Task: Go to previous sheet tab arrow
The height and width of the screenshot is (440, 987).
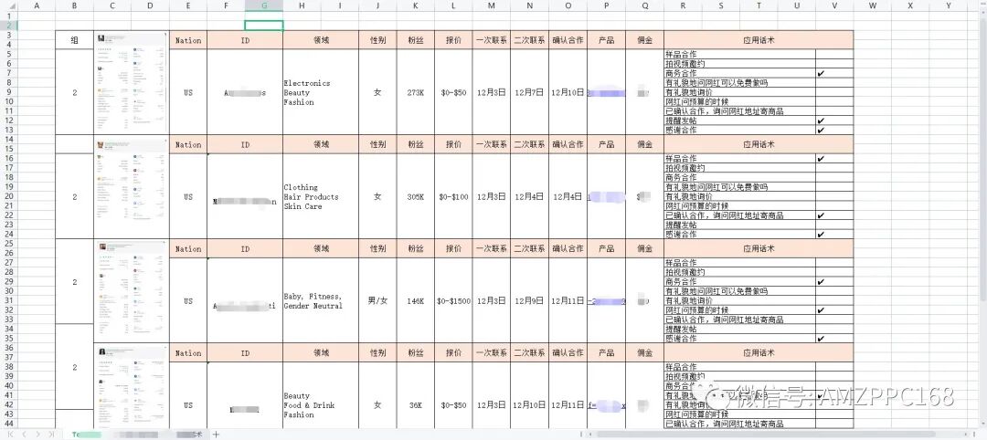Action: 23,435
